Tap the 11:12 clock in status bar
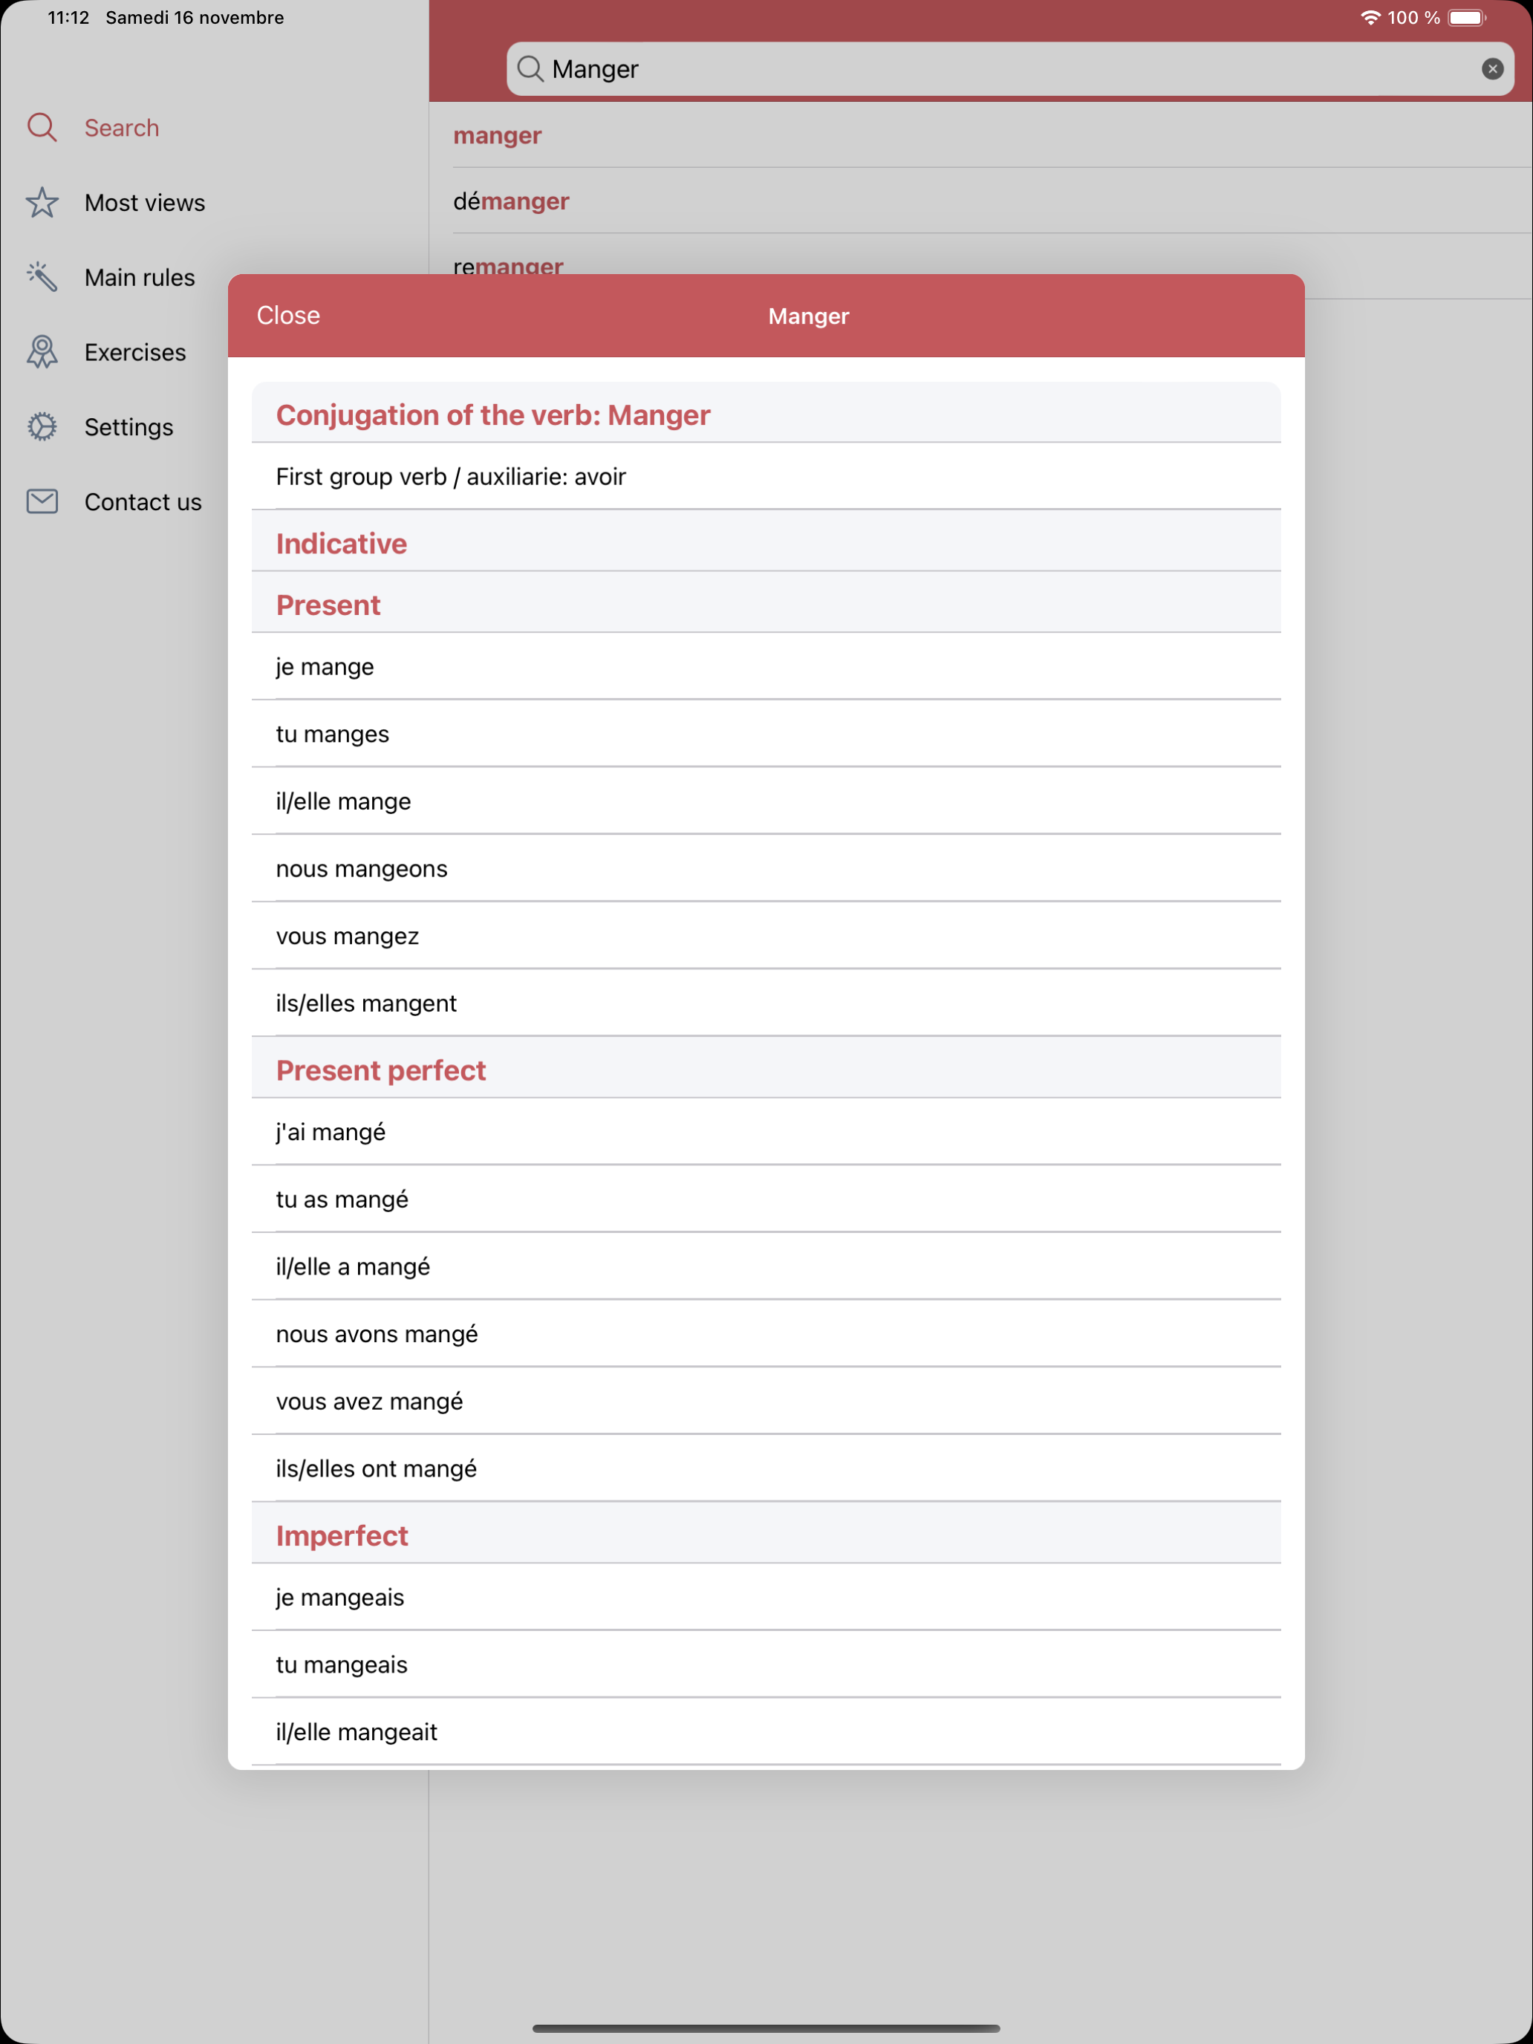Screen dimensions: 1533x2044 [x=68, y=18]
